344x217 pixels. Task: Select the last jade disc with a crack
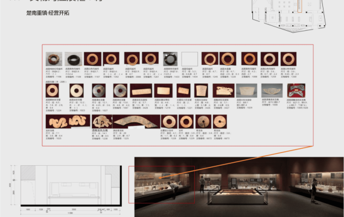pyautogui.click(x=220, y=121)
